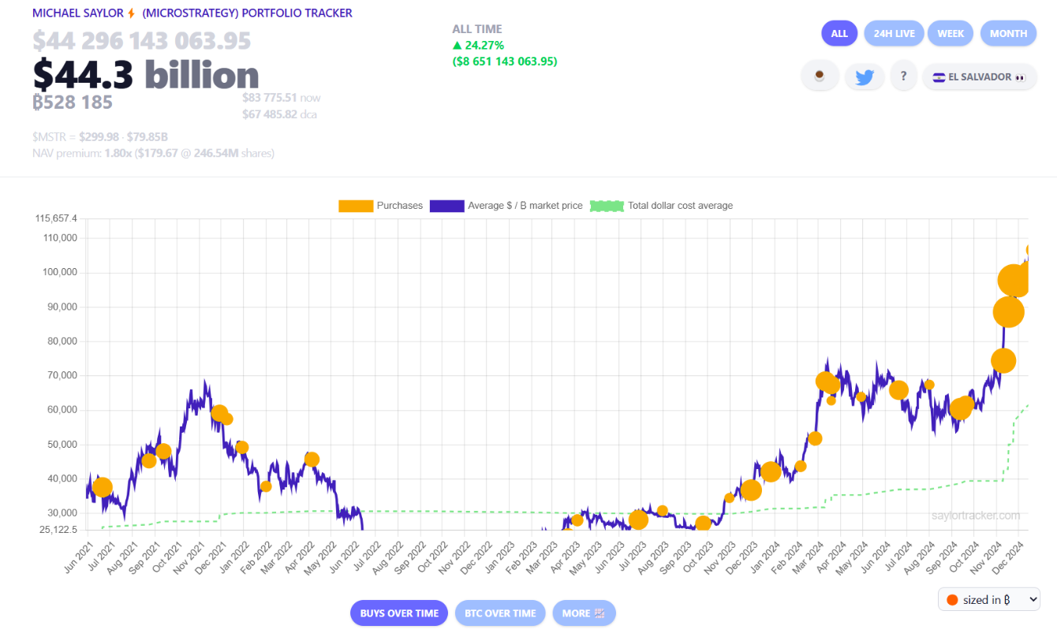Click the ($8 651 143 063.95) profit figure
1057x637 pixels.
point(505,61)
